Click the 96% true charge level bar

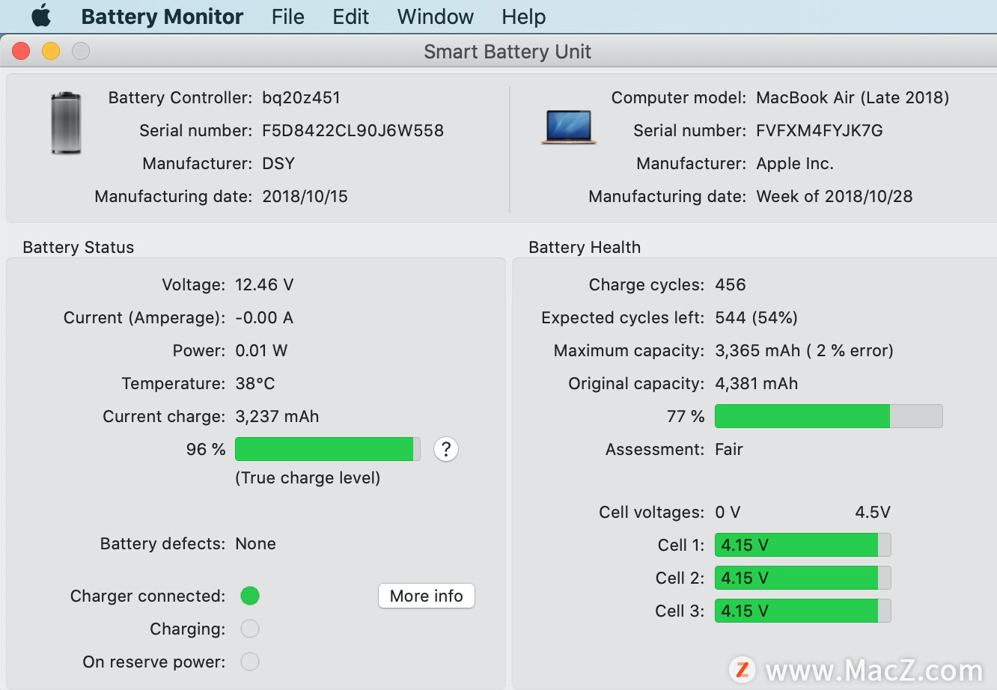(x=327, y=449)
